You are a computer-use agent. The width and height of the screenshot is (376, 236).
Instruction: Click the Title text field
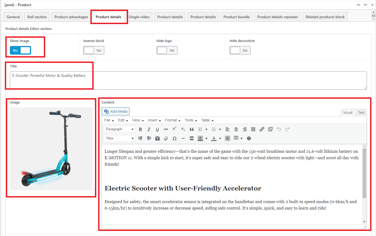(188, 81)
